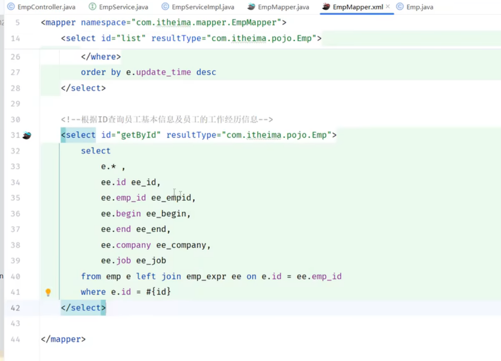Screen dimensions: 501x361
Task: Click 'e.* ,' on line 33
Action: tap(113, 166)
